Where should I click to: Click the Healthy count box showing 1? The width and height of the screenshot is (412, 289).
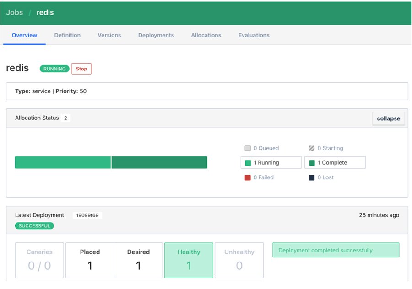point(189,260)
